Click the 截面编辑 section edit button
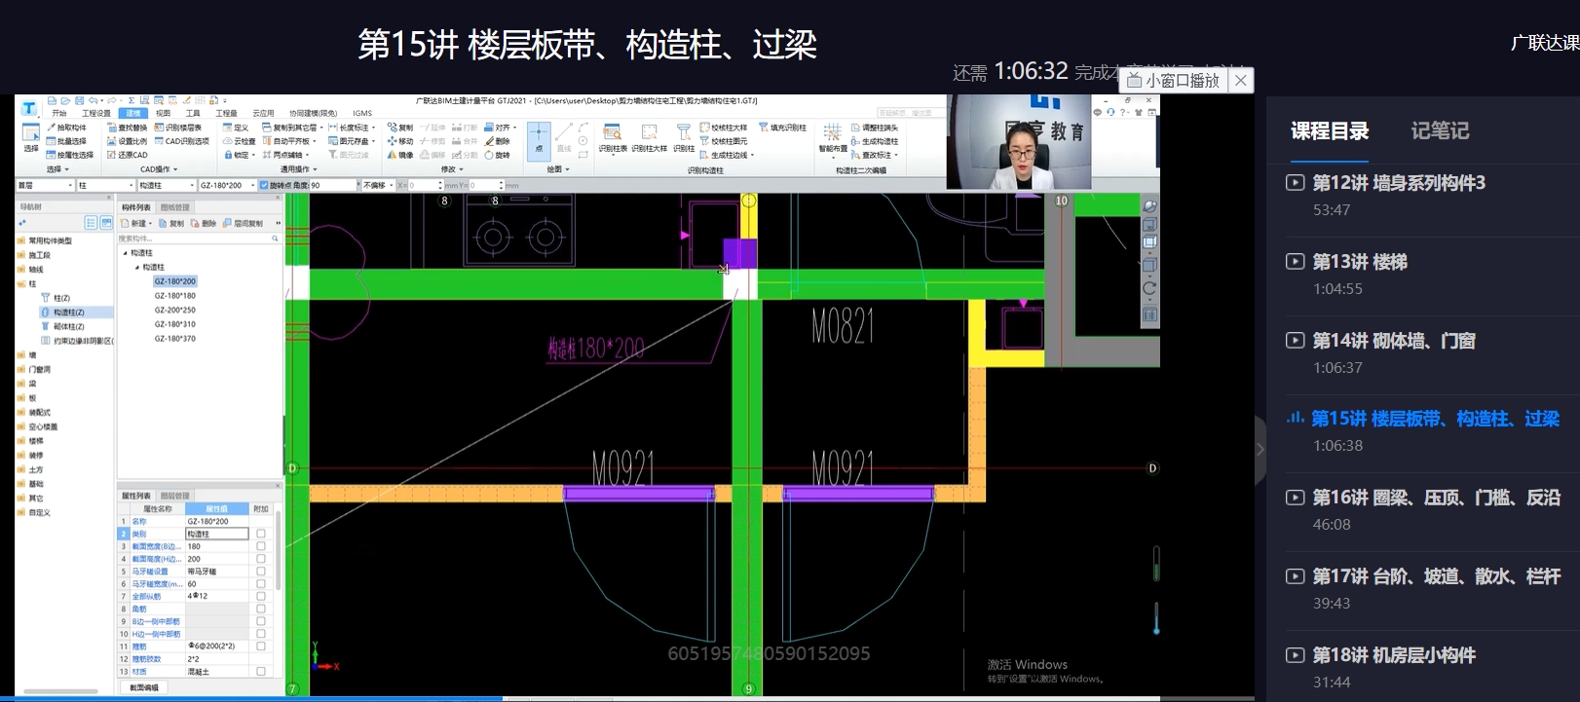The height and width of the screenshot is (702, 1580). (144, 687)
